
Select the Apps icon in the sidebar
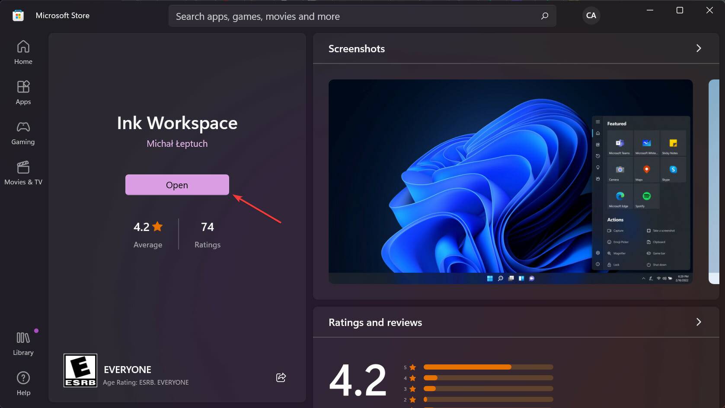[23, 92]
